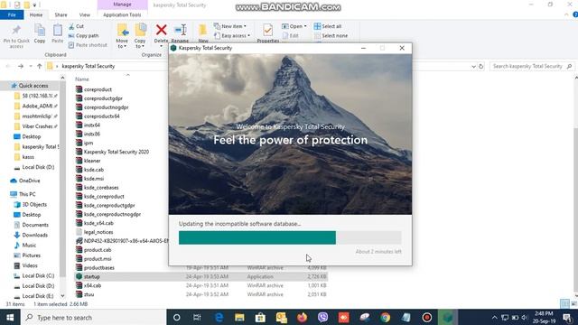This screenshot has height=325, width=578.
Task: Click the Manage contextual tab
Action: coord(122,5)
